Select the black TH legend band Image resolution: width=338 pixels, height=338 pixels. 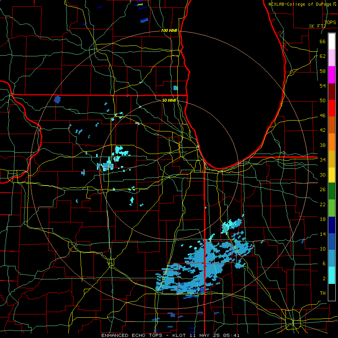pyautogui.click(x=332, y=292)
